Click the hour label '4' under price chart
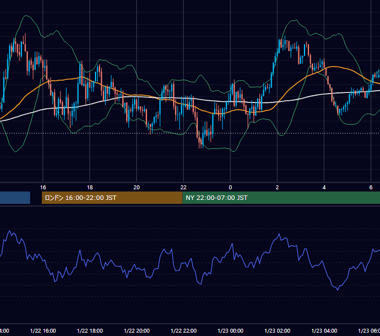380x336 pixels. point(324,188)
